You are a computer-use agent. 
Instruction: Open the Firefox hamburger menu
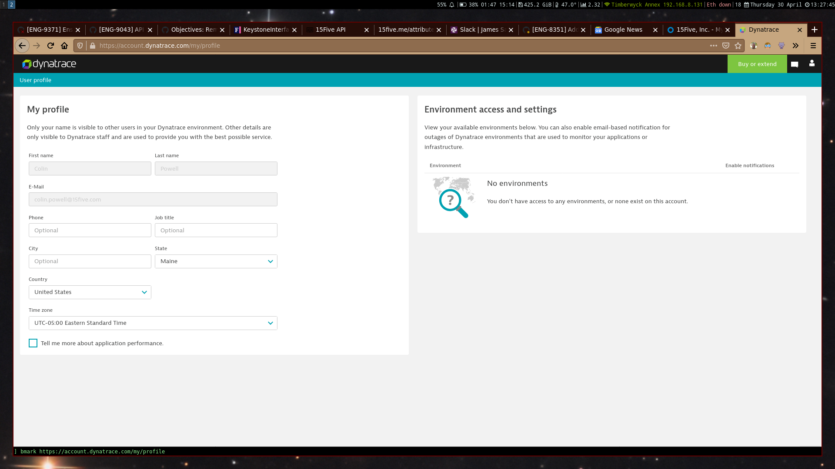(x=813, y=46)
